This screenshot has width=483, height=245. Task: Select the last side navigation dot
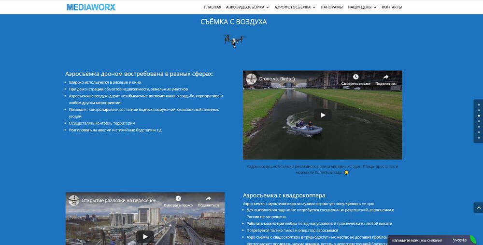tap(479, 138)
